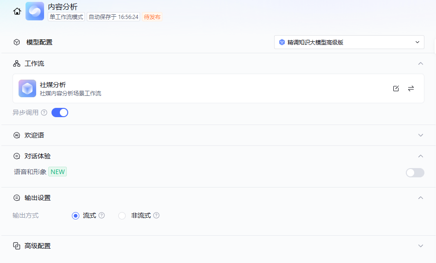Click the 输出设置 section icon

17,198
